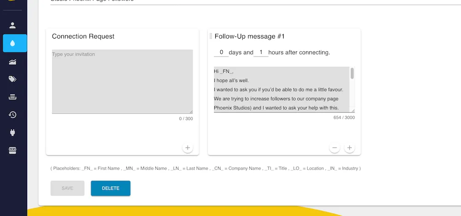Focus the Connection Request invitation text area
Screen dimensions: 461x216
coord(122,81)
